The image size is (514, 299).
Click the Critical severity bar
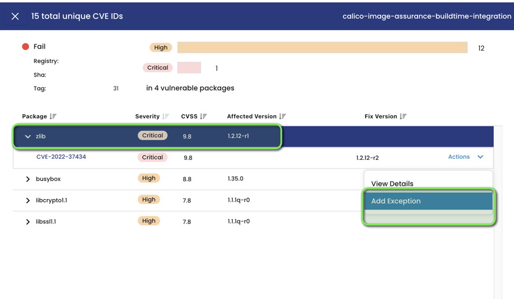pos(189,68)
